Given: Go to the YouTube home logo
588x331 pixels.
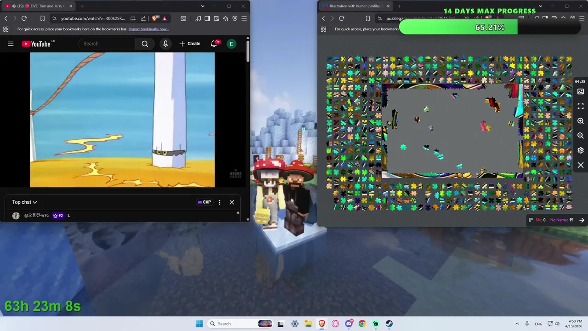Looking at the screenshot, I should 36,44.
